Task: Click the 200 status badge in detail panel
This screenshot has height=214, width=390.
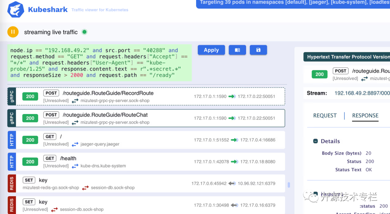Action: click(320, 74)
